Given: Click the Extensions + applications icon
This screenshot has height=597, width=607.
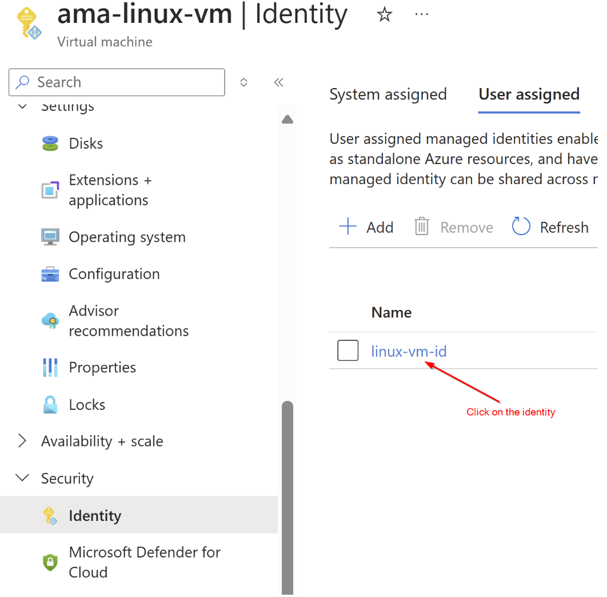Looking at the screenshot, I should 50,190.
